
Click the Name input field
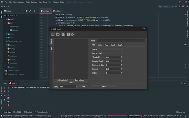pyautogui.click(x=121, y=41)
